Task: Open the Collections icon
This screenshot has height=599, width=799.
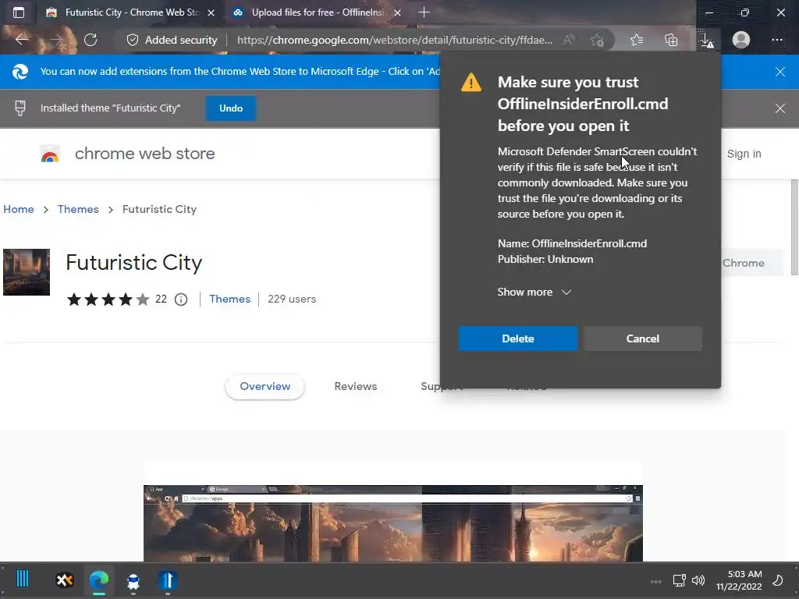Action: click(671, 40)
